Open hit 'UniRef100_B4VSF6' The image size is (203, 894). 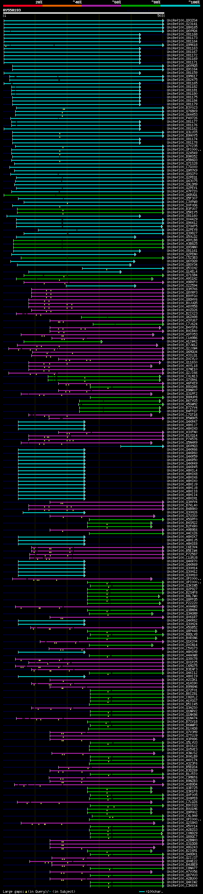pyautogui.click(x=182, y=327)
